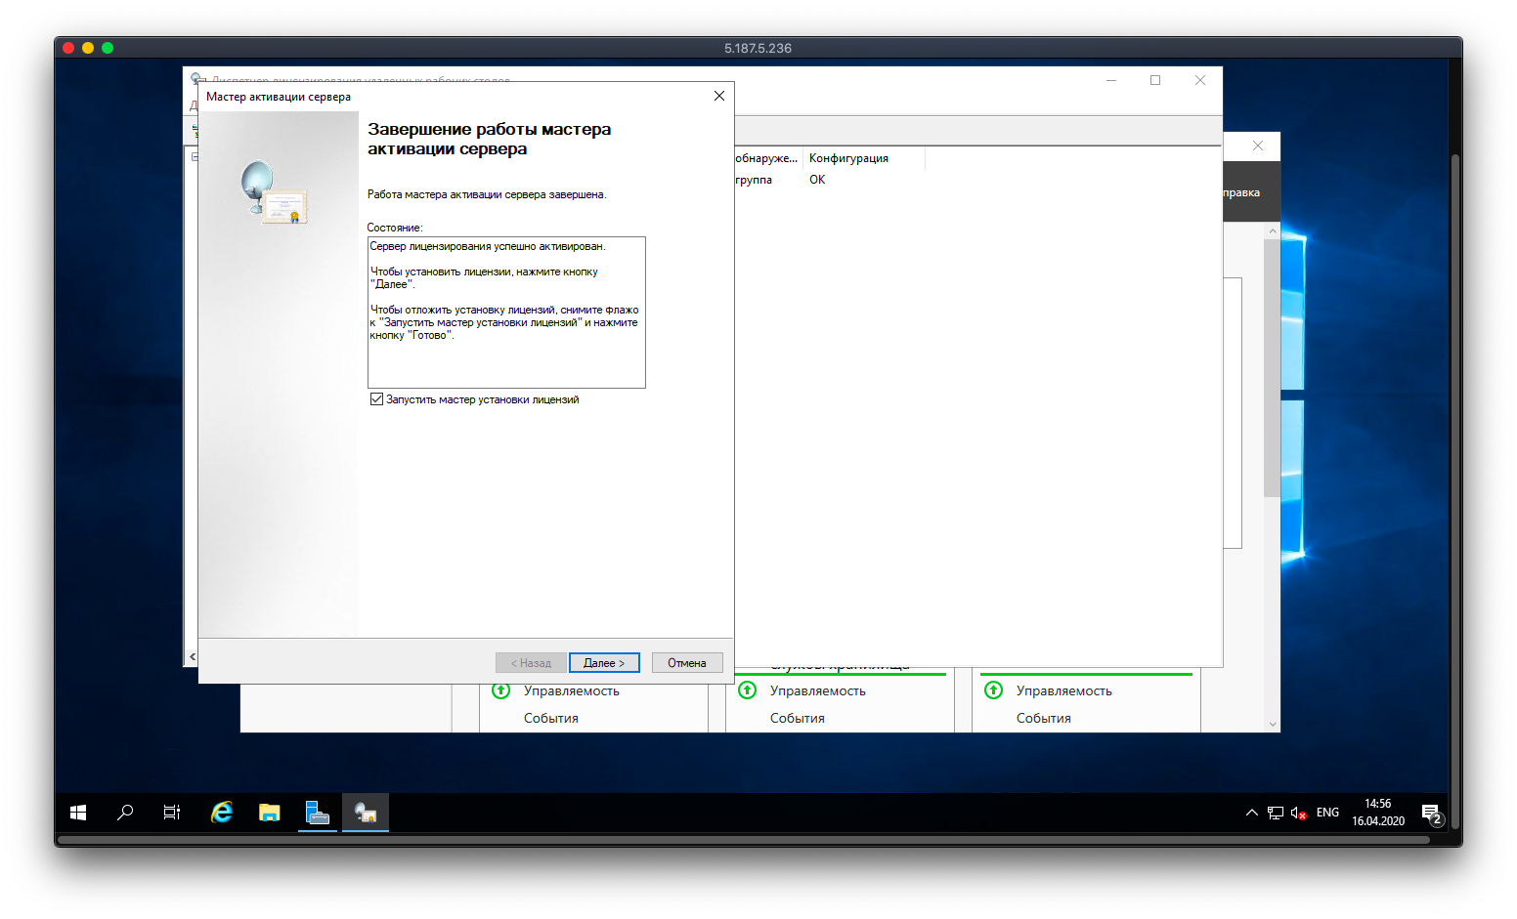Open Task View on the taskbar
Screen dimensions: 1517x919
pyautogui.click(x=172, y=813)
